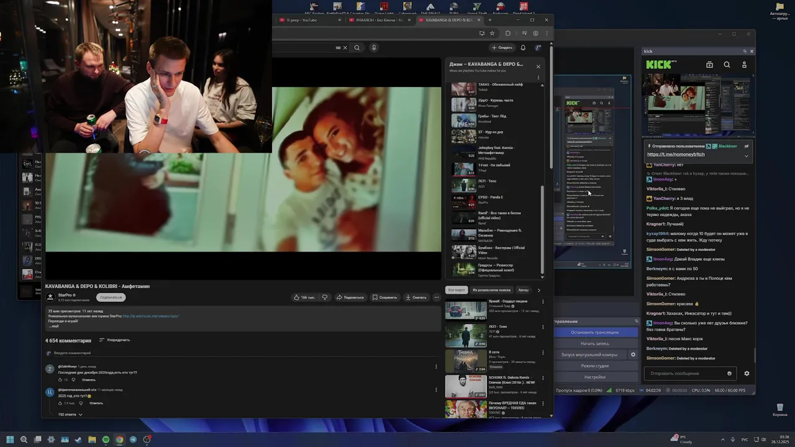795x447 pixels.
Task: Open YouTube notifications bell
Action: tap(523, 48)
